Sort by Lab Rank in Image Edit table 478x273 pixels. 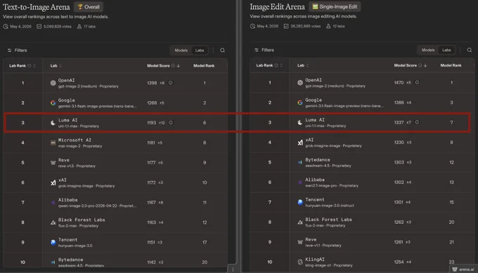(x=281, y=65)
